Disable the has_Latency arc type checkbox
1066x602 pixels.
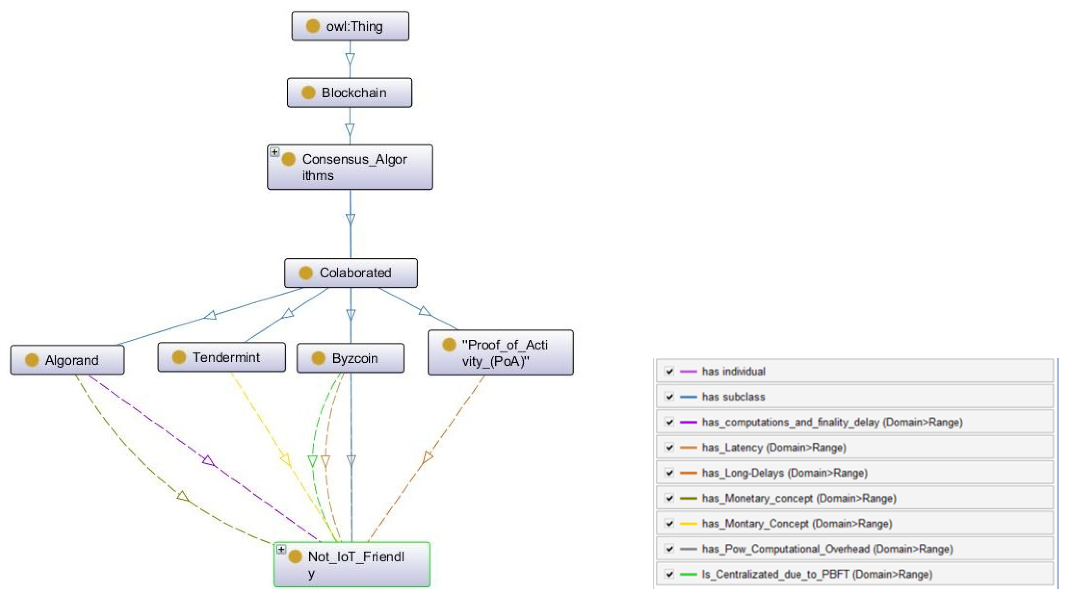(669, 447)
